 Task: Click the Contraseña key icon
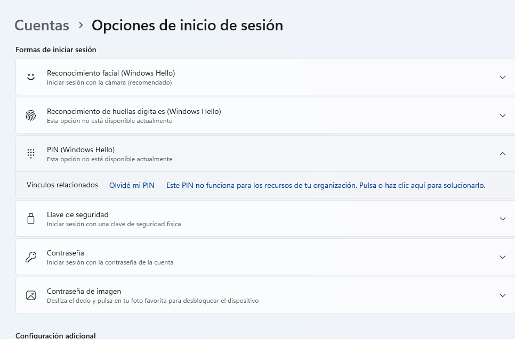pyautogui.click(x=31, y=257)
